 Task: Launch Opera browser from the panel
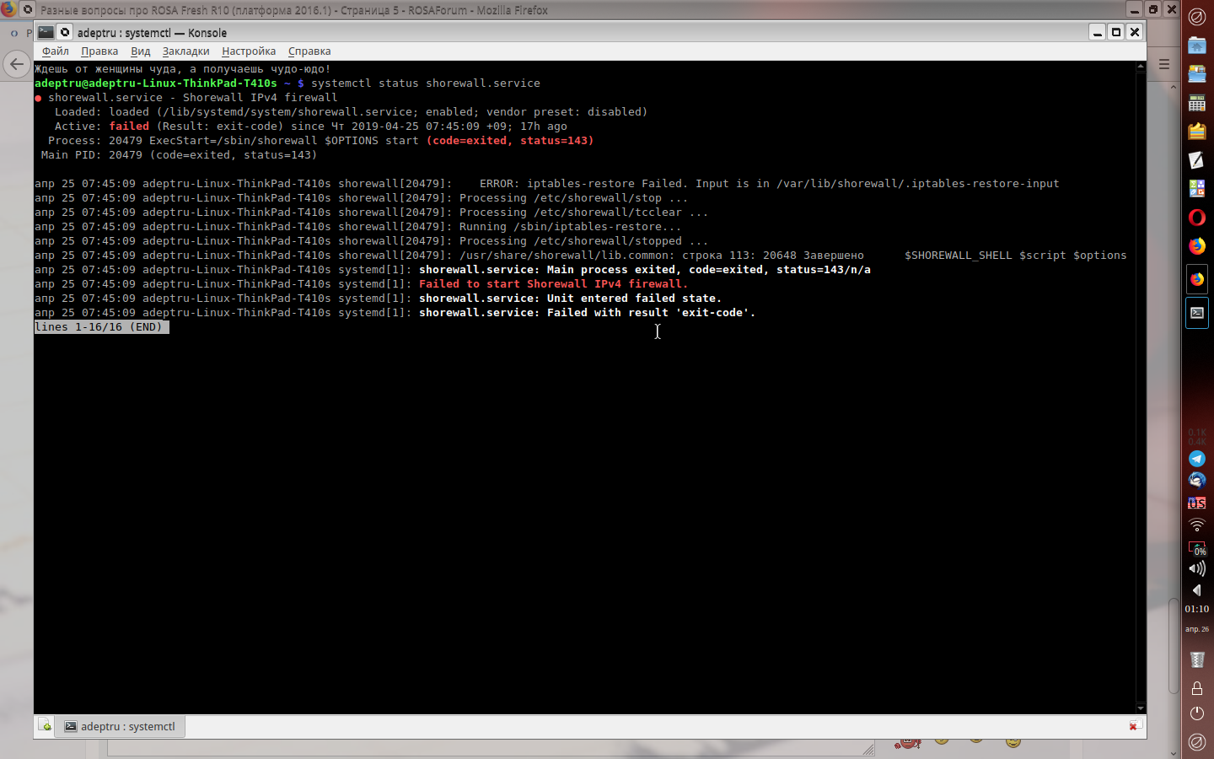(x=1197, y=217)
